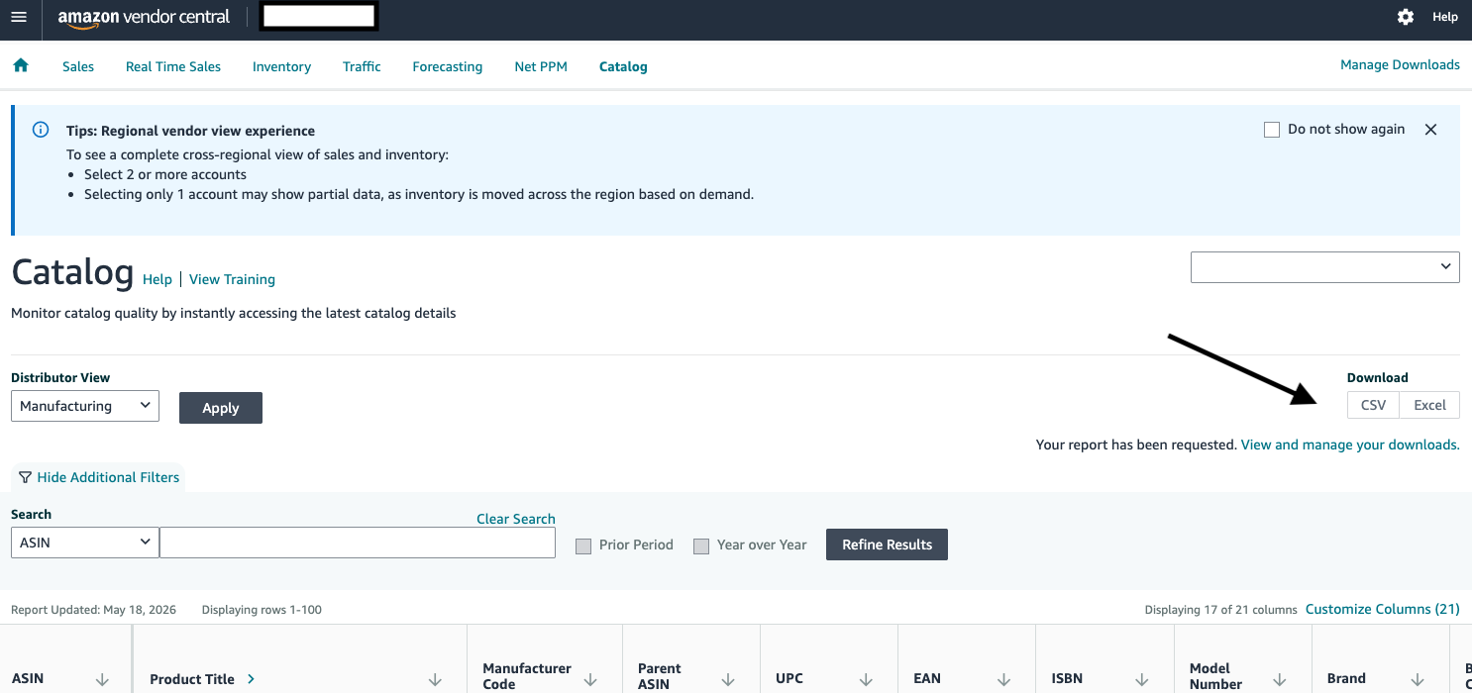Click the Refine Results button
Viewport: 1472px width, 693px height.
(x=887, y=544)
